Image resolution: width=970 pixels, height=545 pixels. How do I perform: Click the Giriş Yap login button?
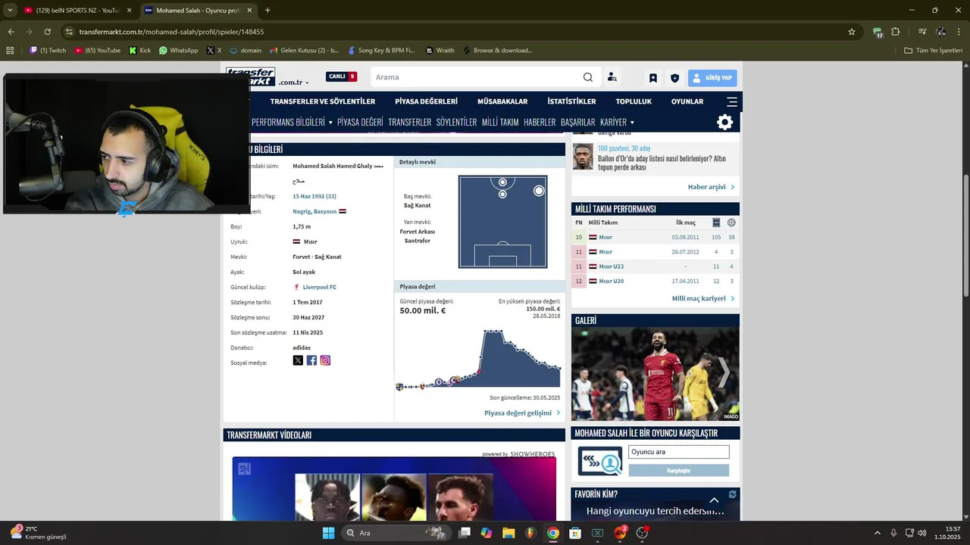coord(712,78)
